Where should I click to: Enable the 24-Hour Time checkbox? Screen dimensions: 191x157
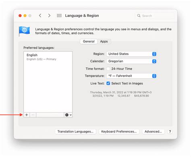click(x=108, y=69)
